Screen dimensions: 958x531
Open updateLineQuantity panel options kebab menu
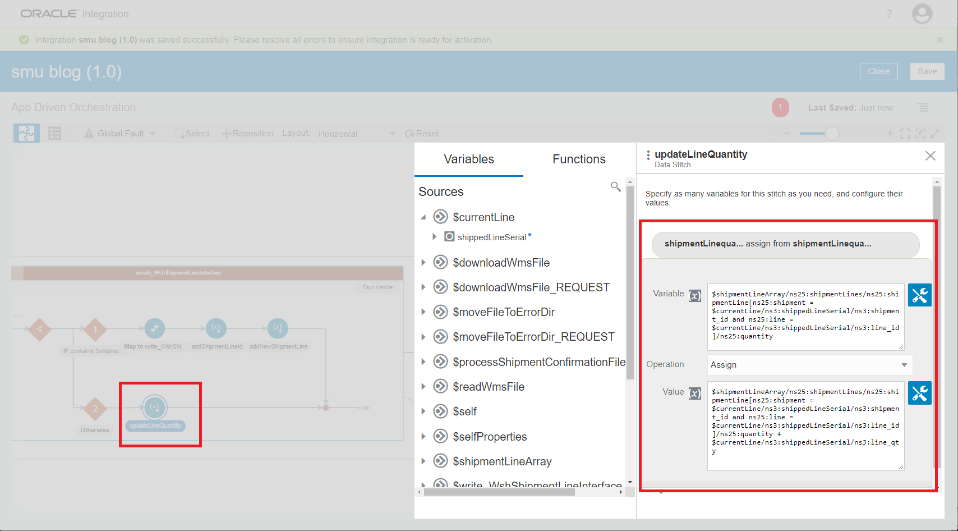648,155
